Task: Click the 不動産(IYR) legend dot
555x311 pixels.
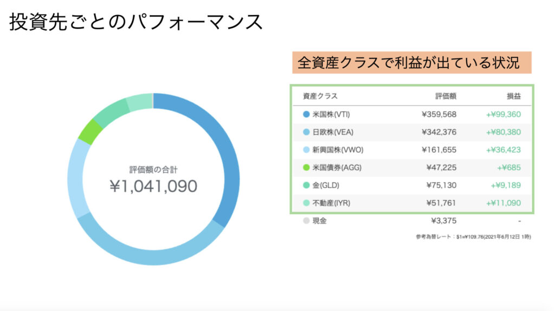Action: click(x=307, y=203)
